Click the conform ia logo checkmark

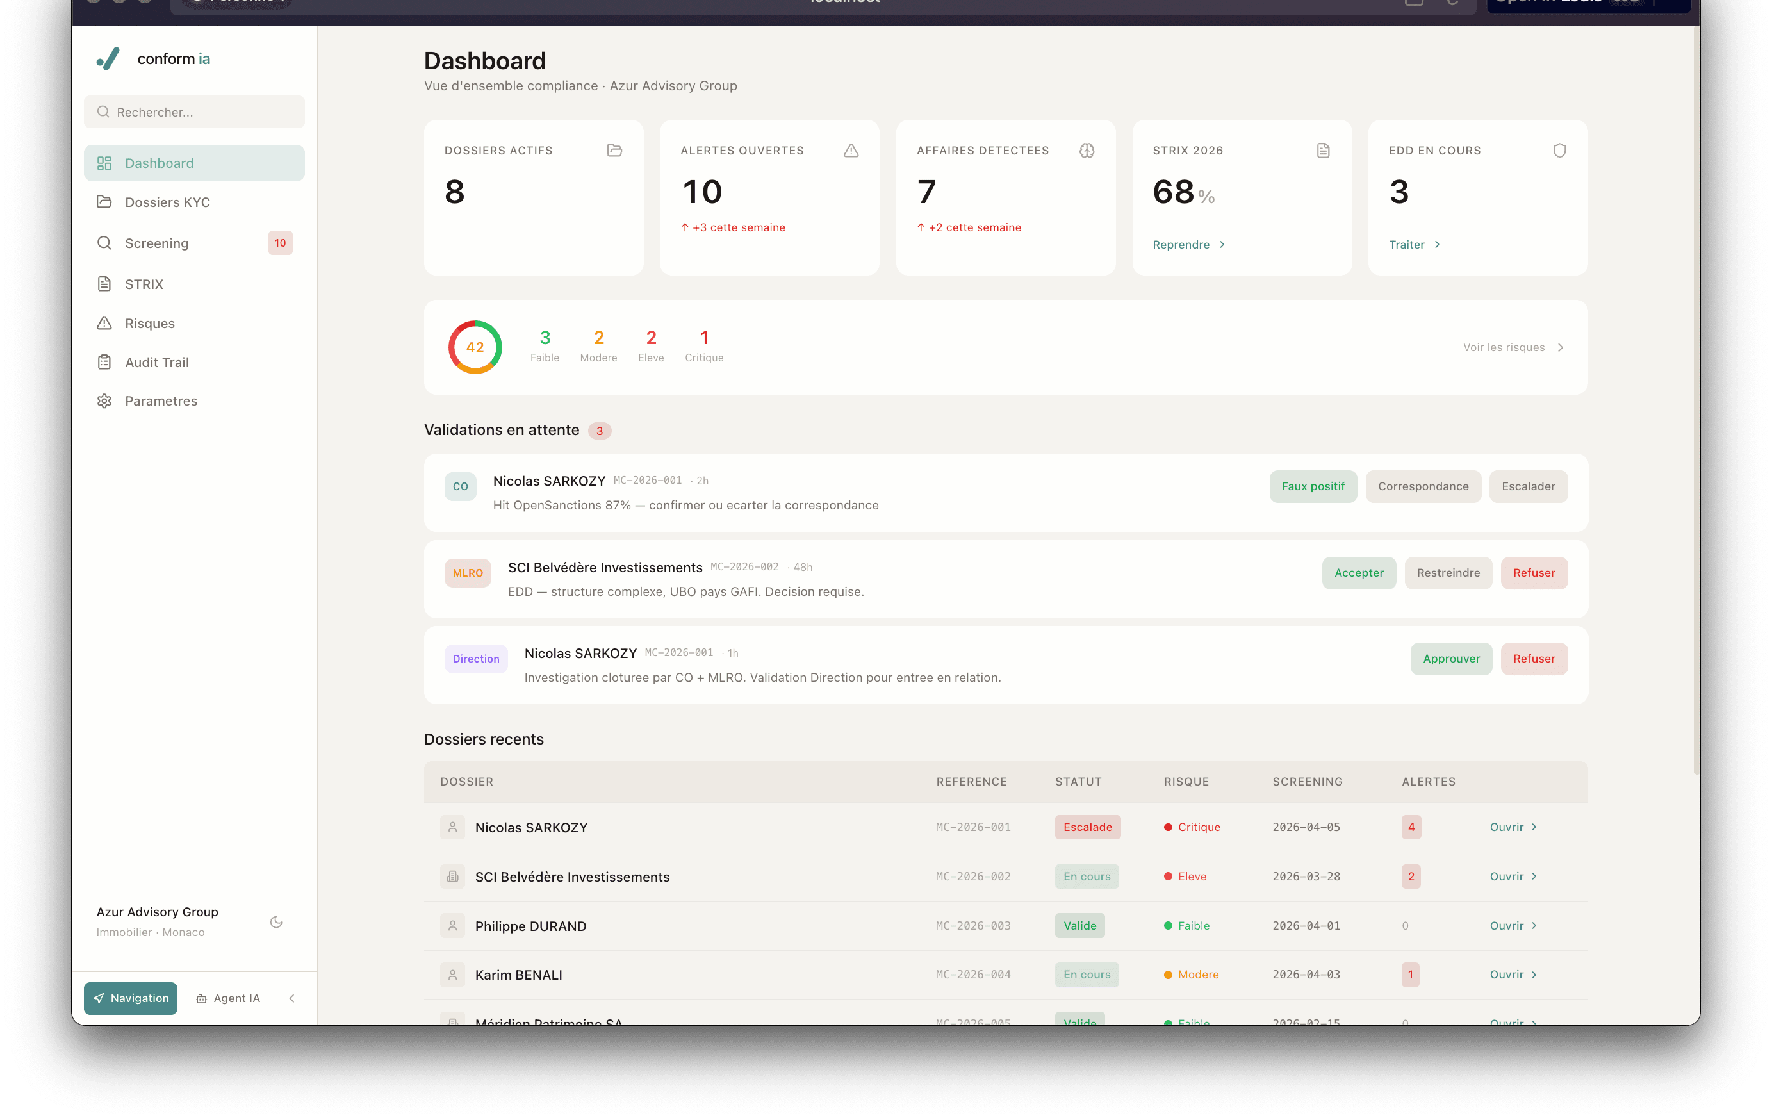(108, 59)
